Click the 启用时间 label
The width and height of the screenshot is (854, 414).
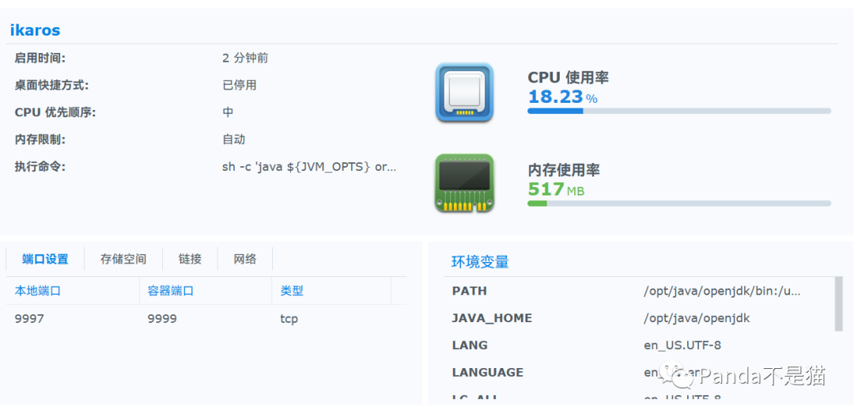click(x=40, y=58)
